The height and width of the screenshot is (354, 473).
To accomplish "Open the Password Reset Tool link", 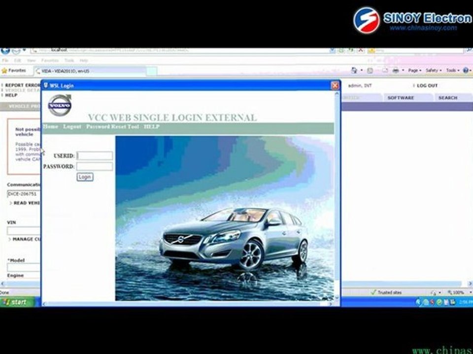I will 112,126.
